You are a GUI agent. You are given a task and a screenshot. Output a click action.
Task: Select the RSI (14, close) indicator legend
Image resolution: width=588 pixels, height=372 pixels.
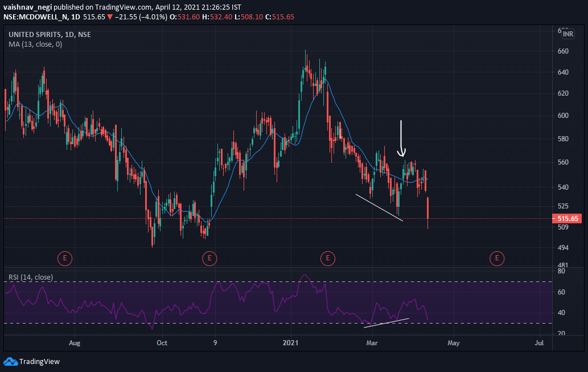31,277
